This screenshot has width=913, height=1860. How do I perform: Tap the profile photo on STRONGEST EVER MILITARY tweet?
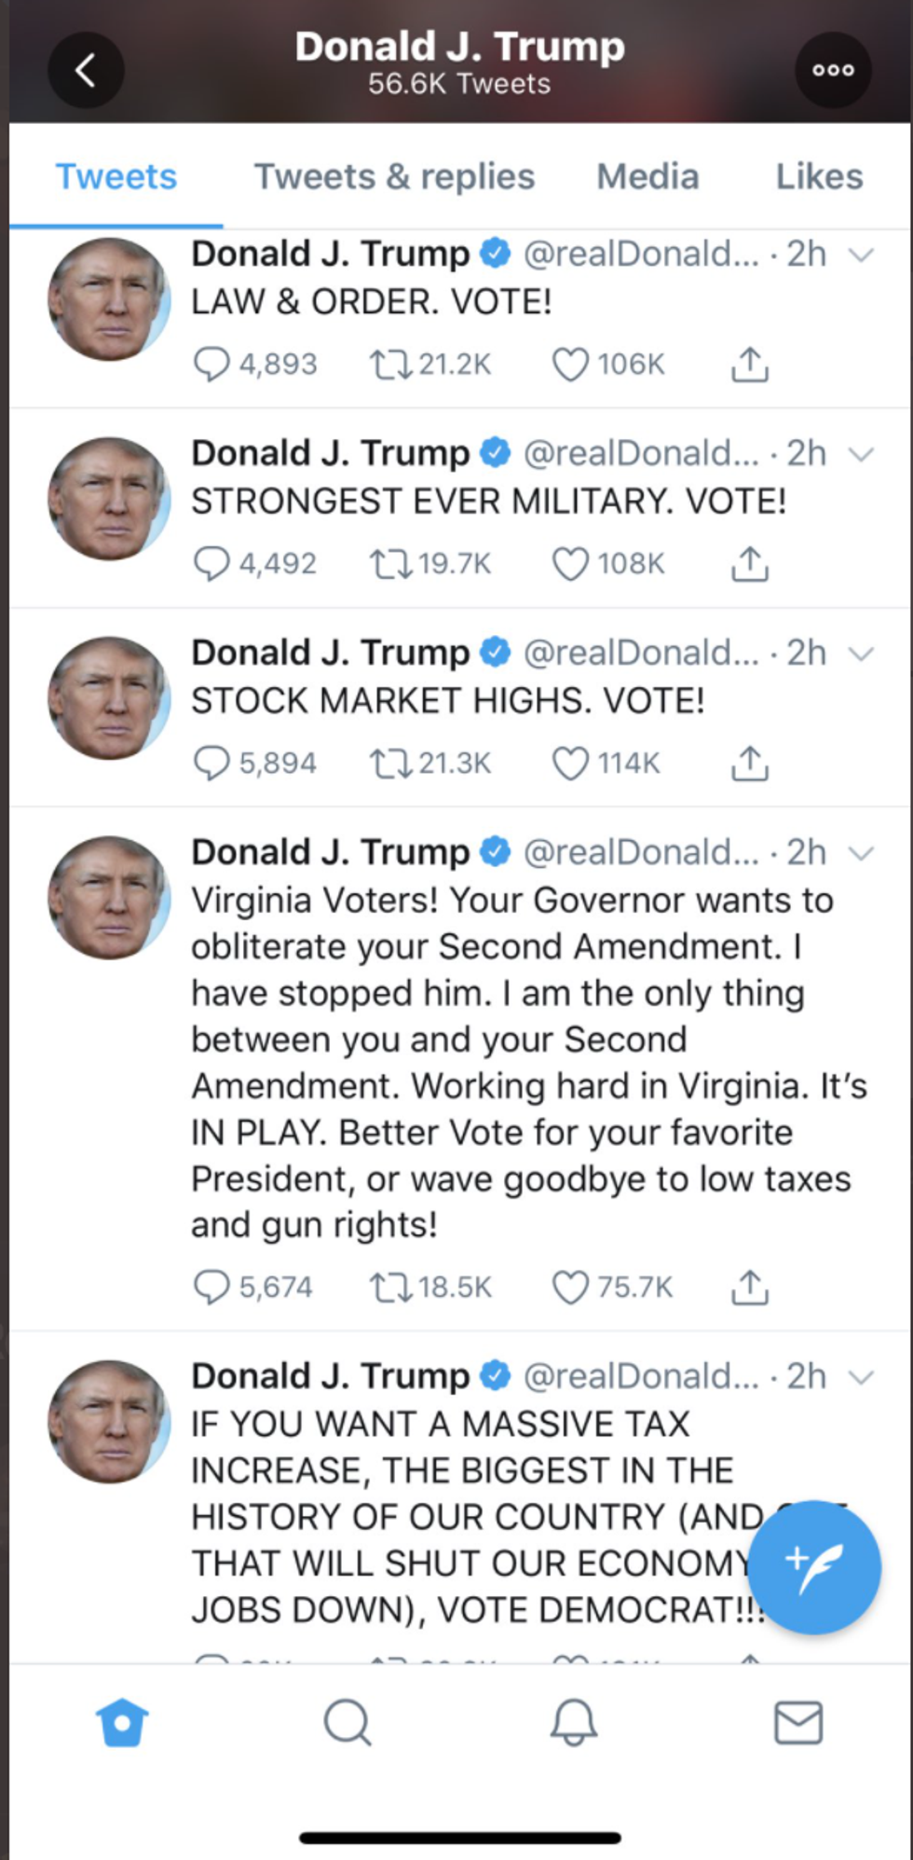tap(109, 499)
